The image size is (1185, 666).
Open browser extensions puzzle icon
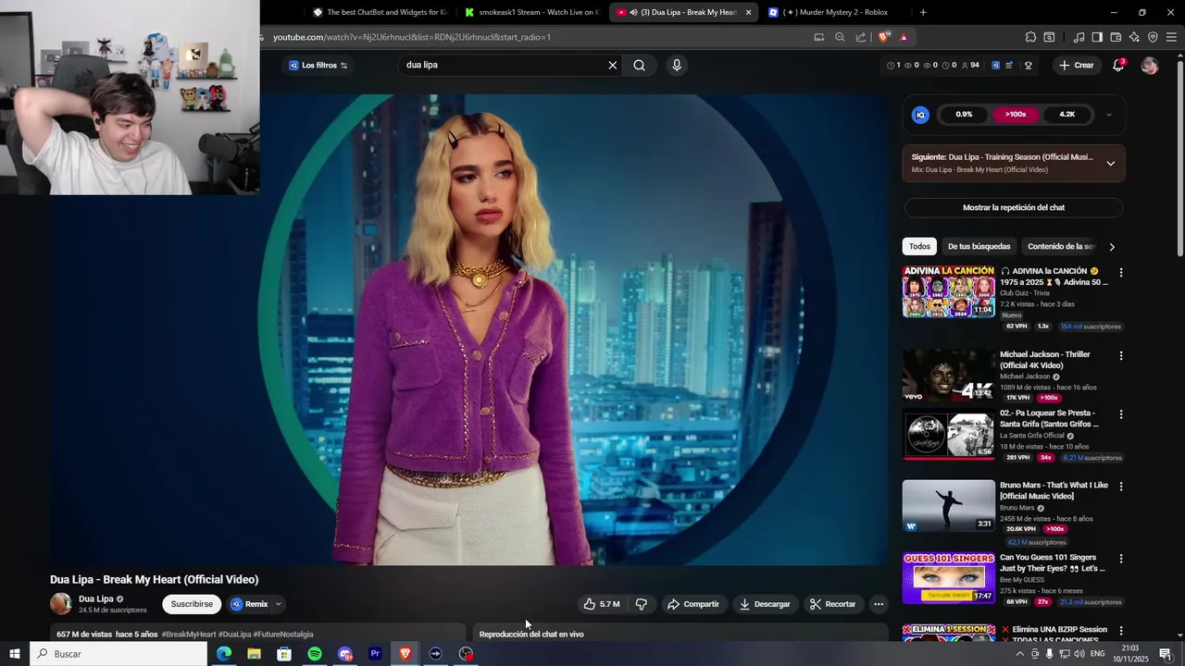pyautogui.click(x=1030, y=37)
